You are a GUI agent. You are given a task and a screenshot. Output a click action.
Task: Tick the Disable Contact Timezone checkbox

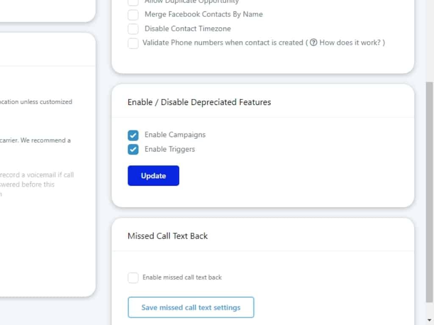click(x=133, y=29)
